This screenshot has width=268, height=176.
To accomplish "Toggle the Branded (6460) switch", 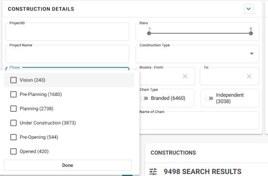I will pyautogui.click(x=144, y=98).
